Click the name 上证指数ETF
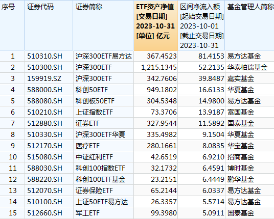 (94, 112)
